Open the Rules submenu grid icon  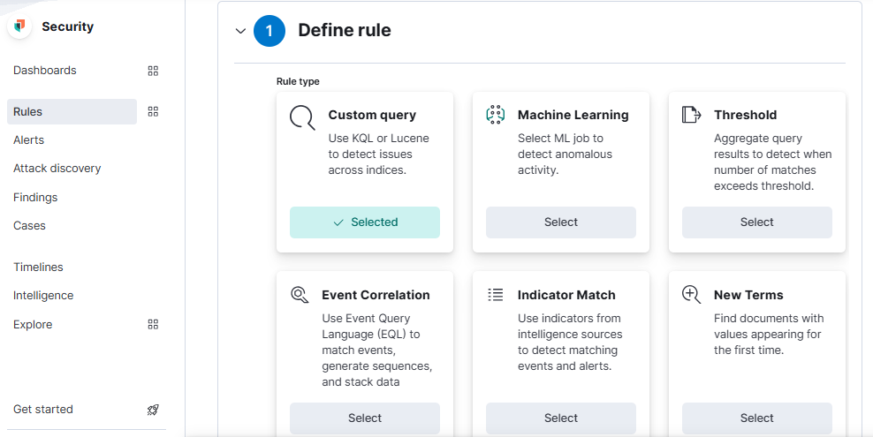153,112
